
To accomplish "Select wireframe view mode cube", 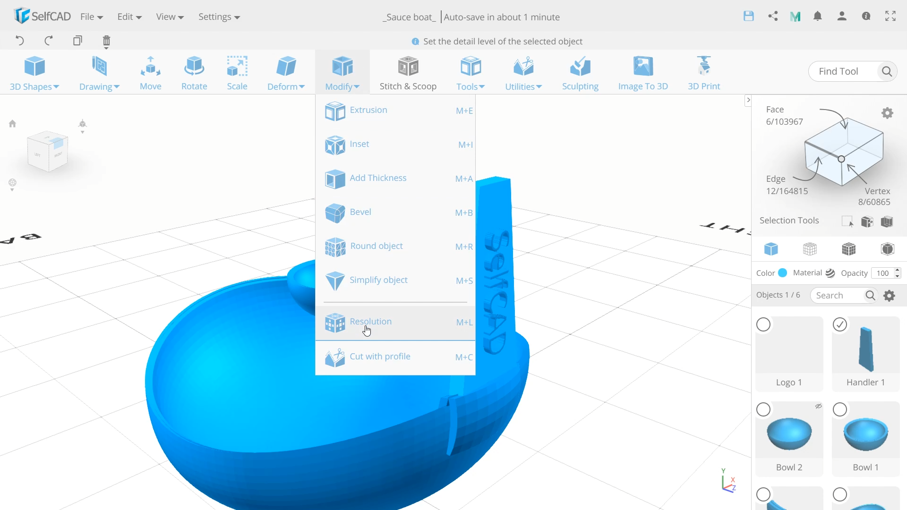I will coord(810,249).
